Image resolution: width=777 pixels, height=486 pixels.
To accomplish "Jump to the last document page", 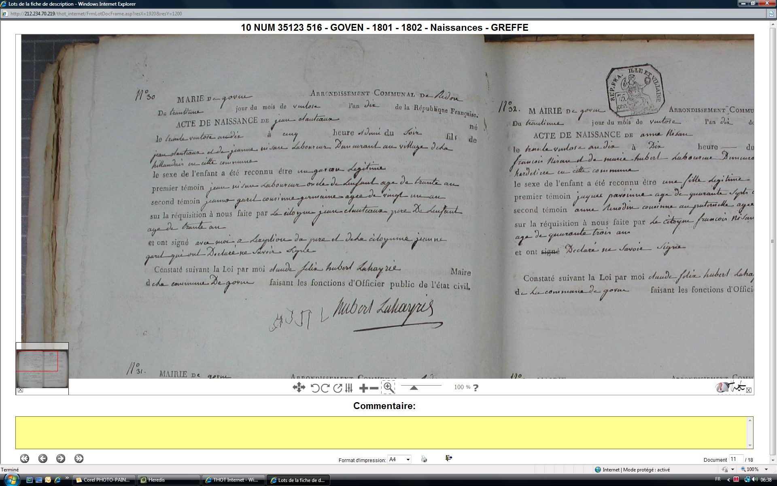I will pos(79,458).
